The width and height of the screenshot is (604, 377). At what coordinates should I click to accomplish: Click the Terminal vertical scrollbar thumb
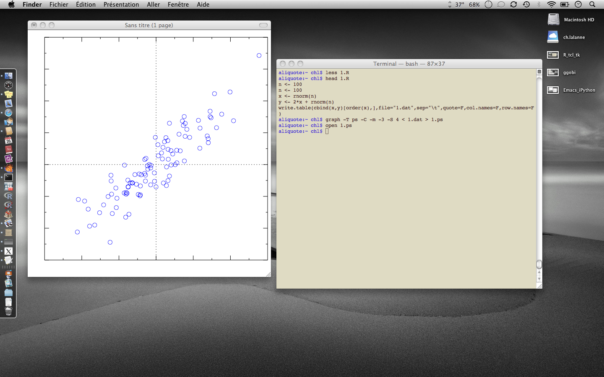539,264
